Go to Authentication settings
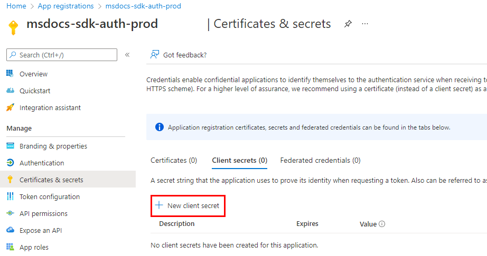The height and width of the screenshot is (256, 487). (x=42, y=163)
